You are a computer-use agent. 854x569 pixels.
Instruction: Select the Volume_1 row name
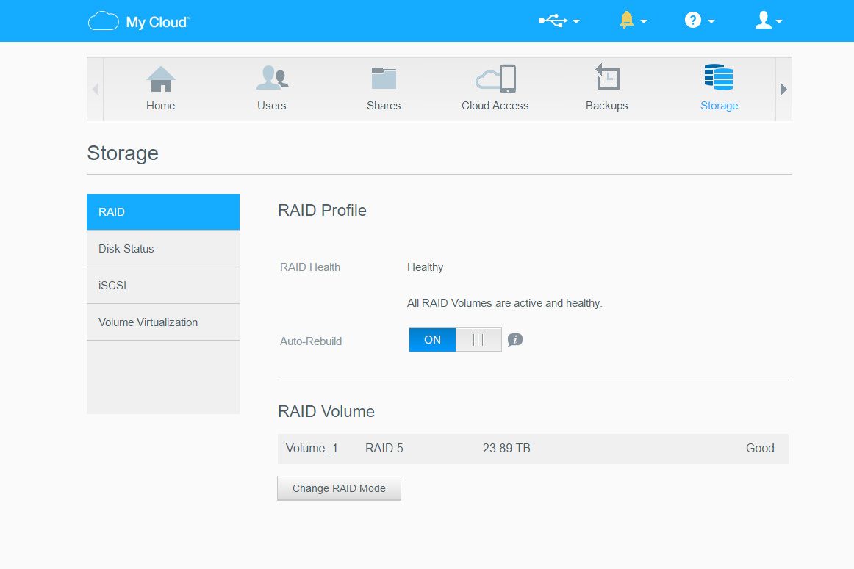tap(312, 449)
